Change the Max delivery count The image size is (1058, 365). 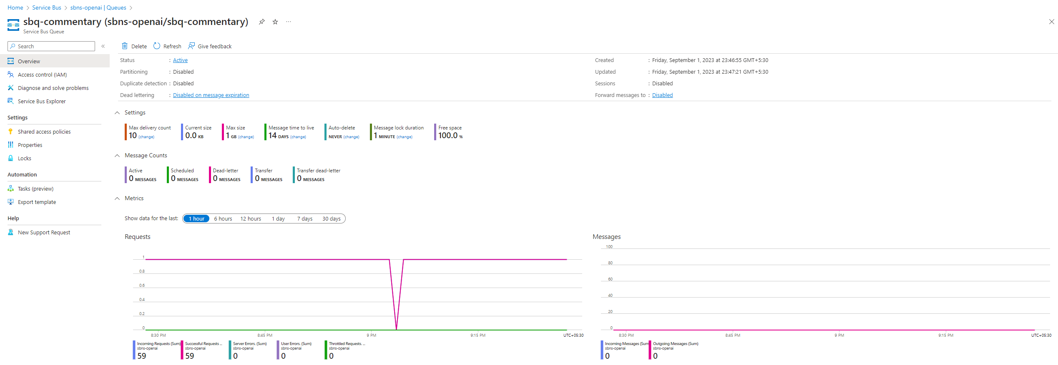[x=146, y=137]
